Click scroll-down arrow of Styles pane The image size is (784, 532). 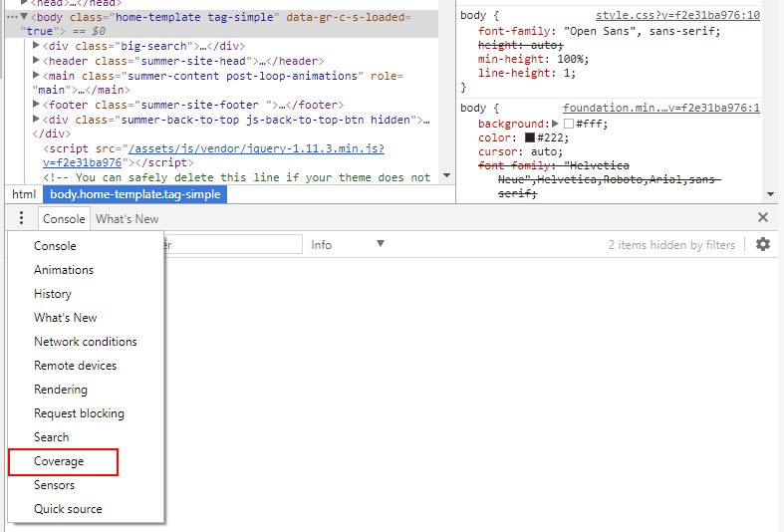pyautogui.click(x=770, y=194)
